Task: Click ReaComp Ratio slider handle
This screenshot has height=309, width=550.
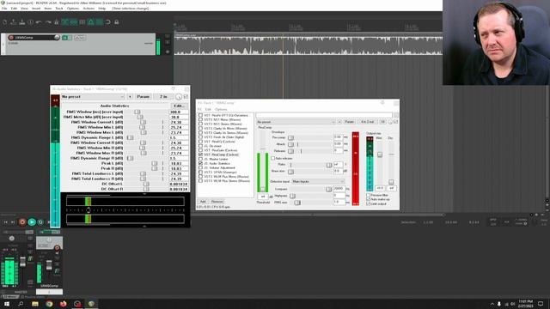Action: 328,165
